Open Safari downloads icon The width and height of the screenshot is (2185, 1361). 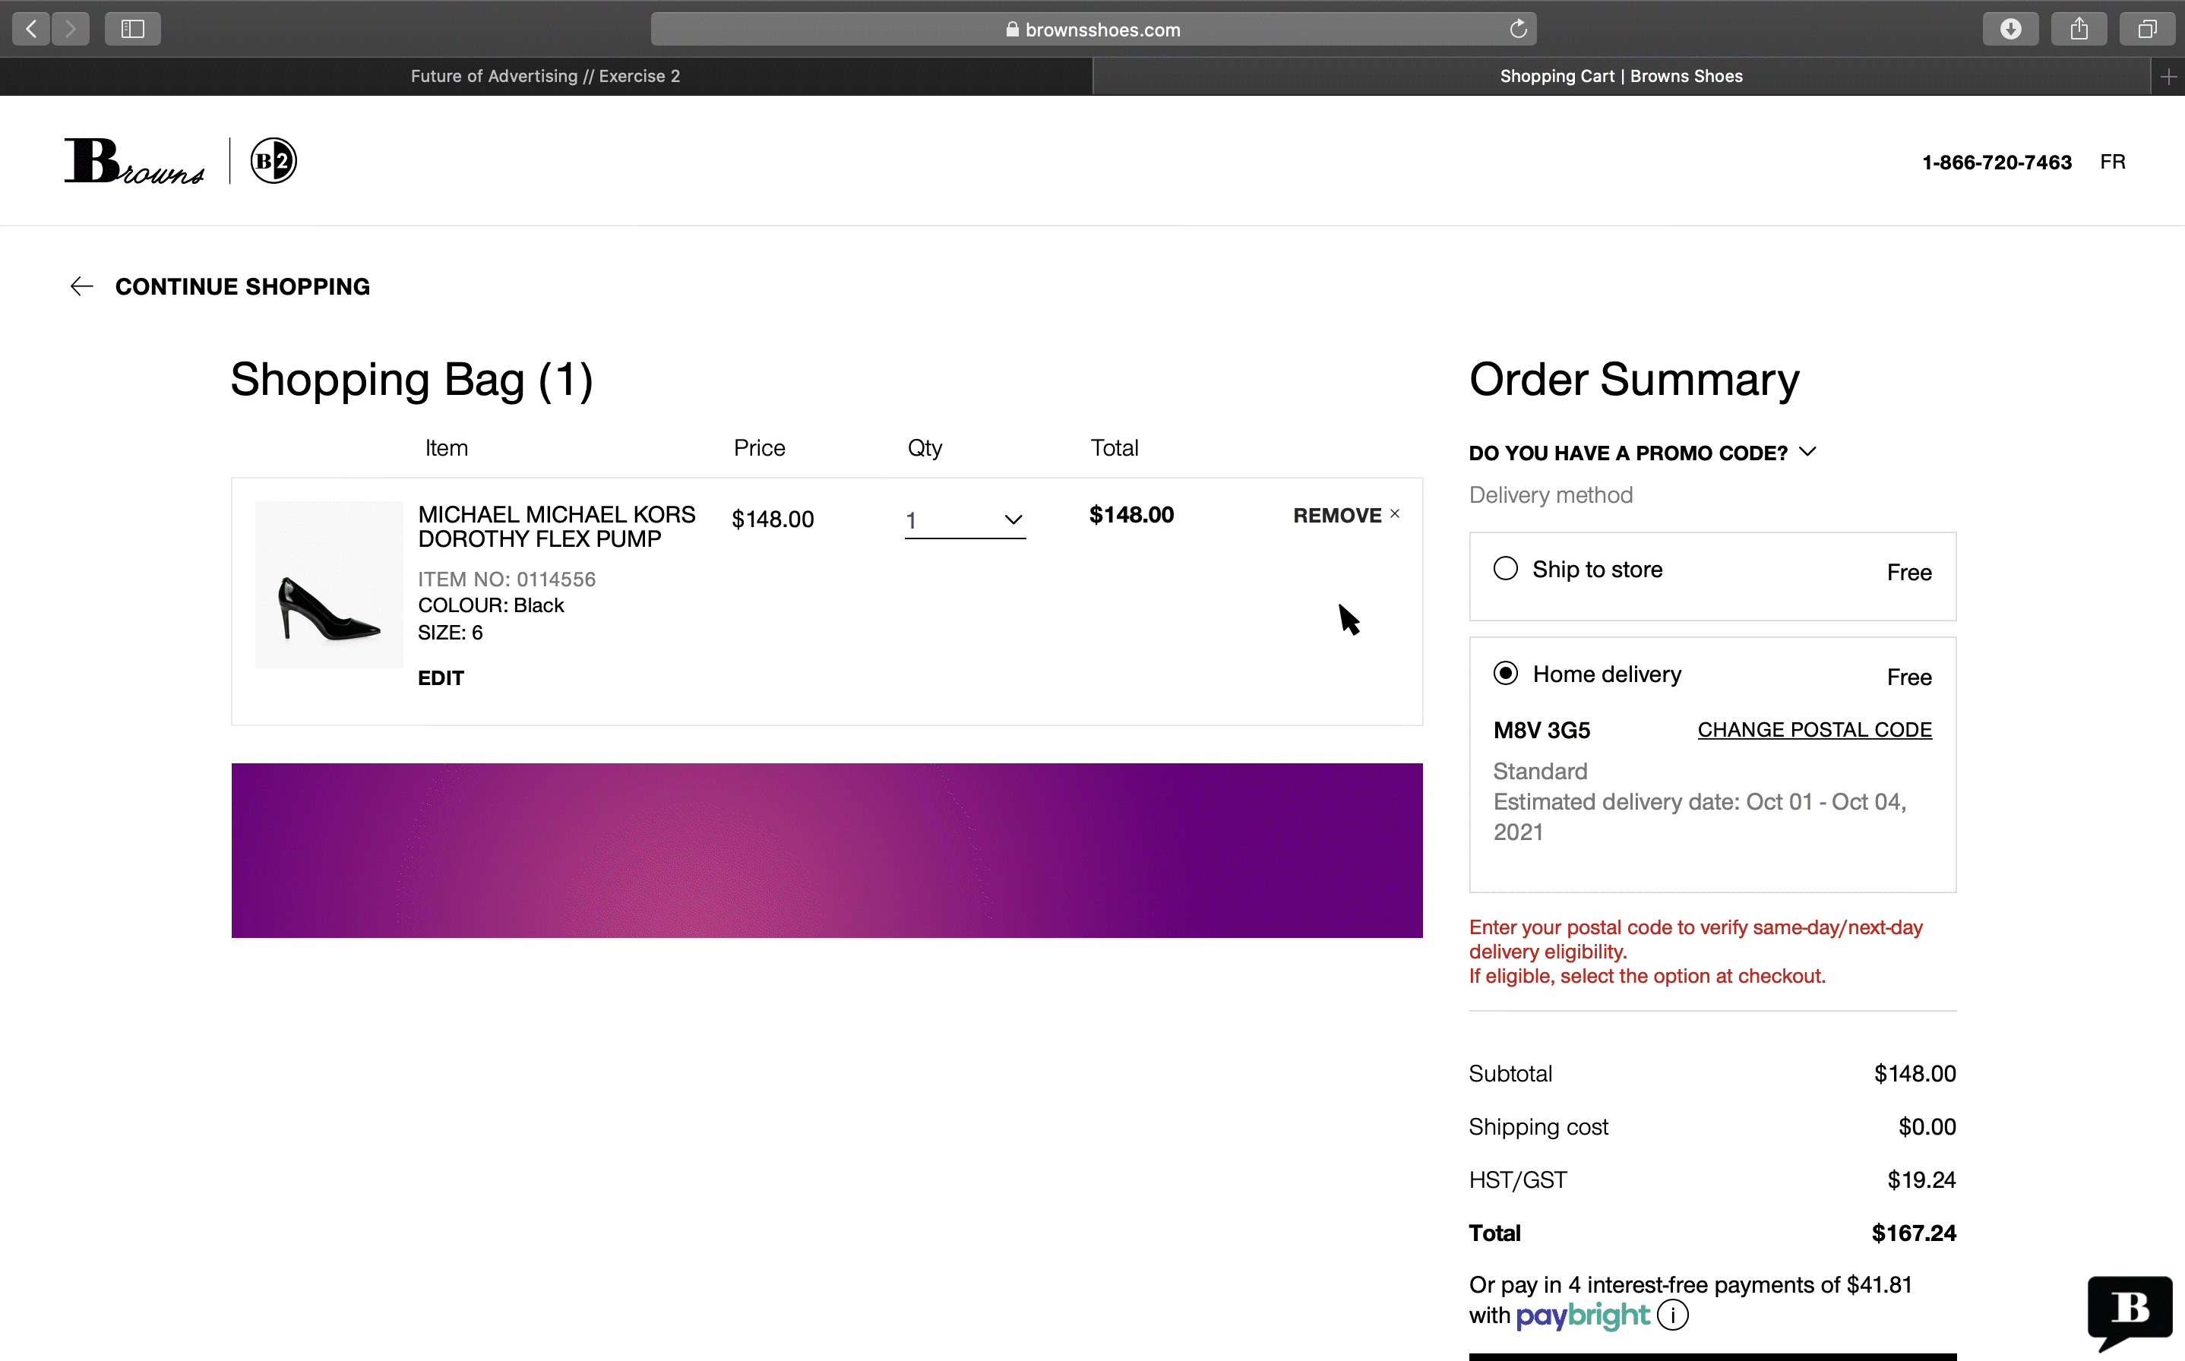(x=2010, y=29)
